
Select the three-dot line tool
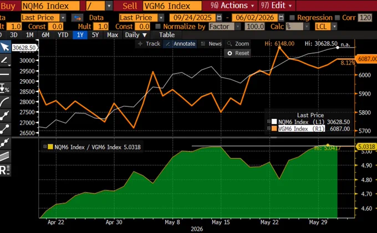5,143
